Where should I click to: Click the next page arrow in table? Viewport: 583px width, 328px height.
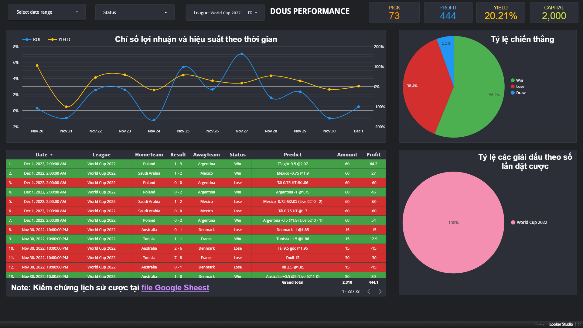(x=380, y=292)
